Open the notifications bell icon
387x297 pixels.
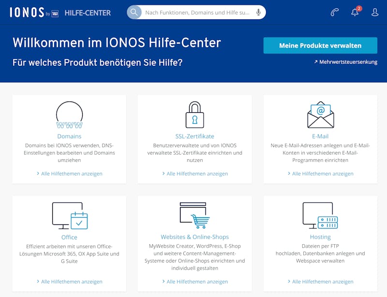(355, 12)
